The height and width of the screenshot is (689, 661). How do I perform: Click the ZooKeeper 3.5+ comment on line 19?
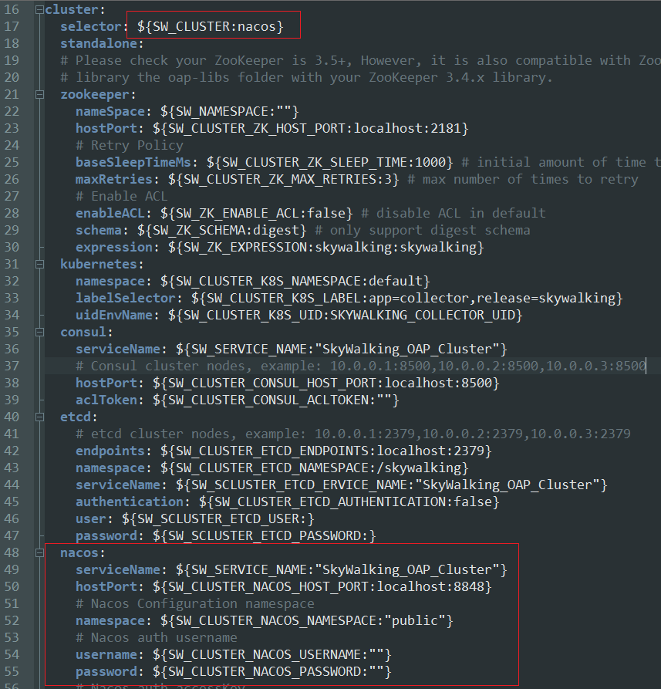[x=361, y=61]
